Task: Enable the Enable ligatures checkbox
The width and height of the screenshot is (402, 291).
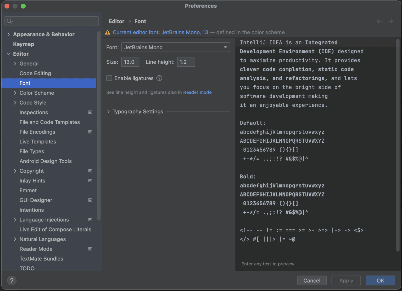Action: coord(109,78)
